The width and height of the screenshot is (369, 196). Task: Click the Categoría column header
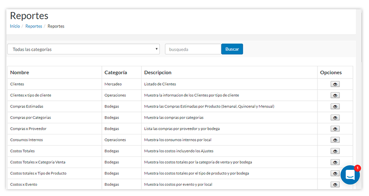pos(116,73)
